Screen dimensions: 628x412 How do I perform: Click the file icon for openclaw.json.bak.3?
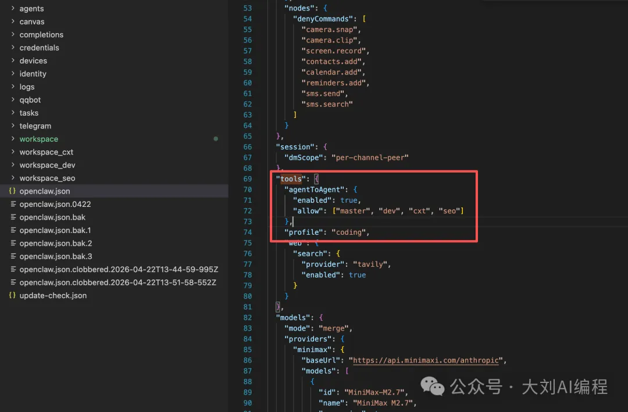13,256
